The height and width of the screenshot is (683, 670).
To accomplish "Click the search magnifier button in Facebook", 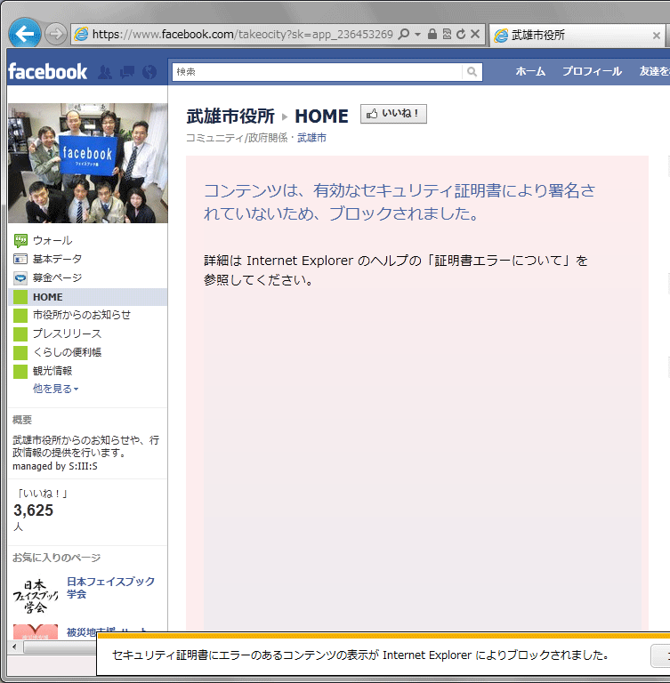I will (472, 72).
